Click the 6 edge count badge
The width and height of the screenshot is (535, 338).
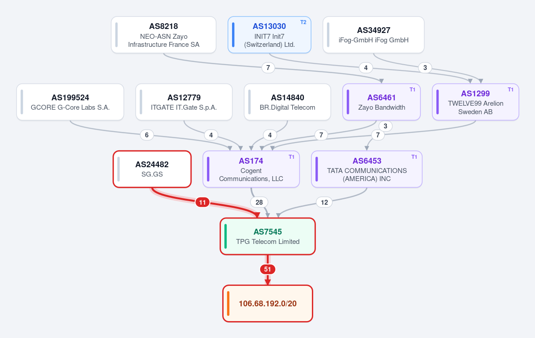click(x=147, y=135)
